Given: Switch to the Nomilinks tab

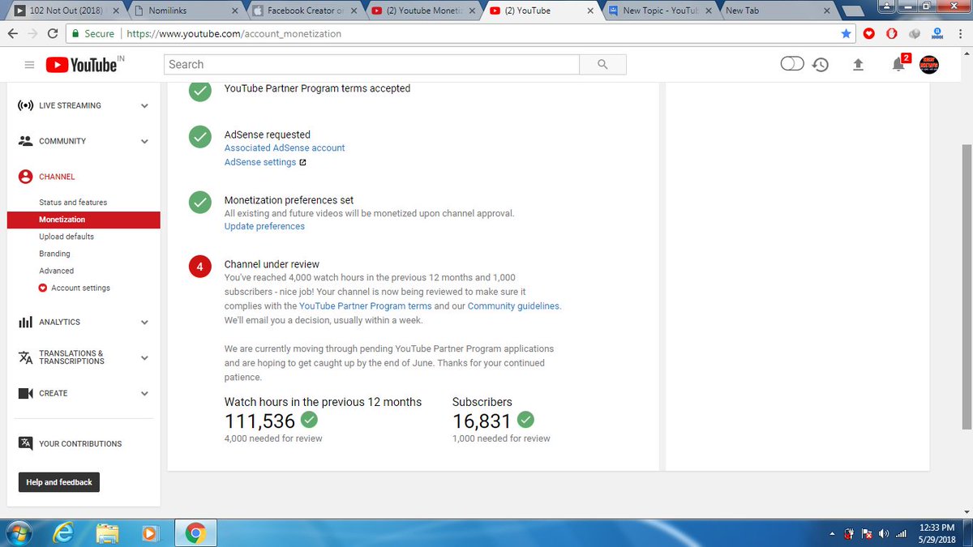Looking at the screenshot, I should [x=186, y=11].
